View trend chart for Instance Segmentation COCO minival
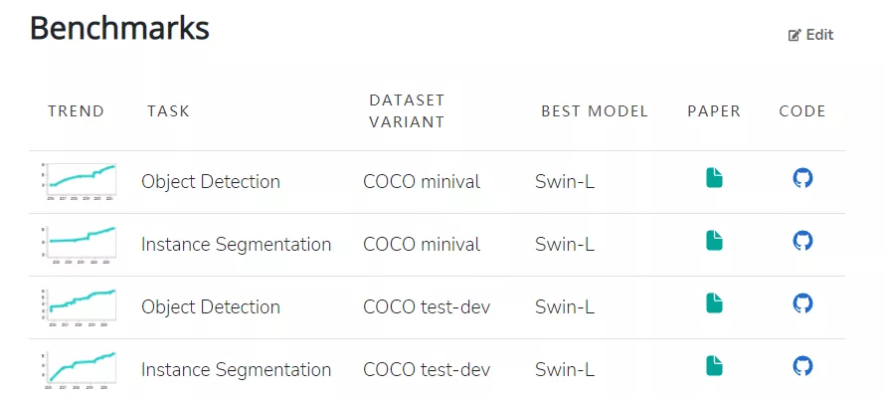 click(79, 244)
